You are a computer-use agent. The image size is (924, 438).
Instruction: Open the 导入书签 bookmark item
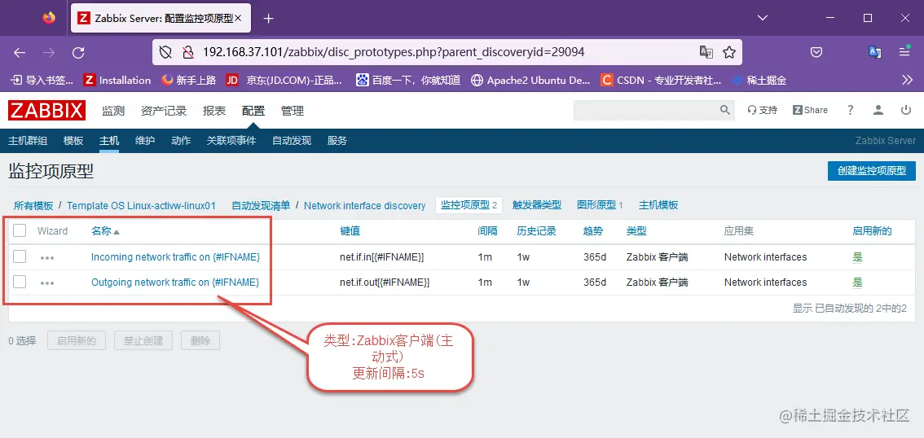click(x=43, y=80)
